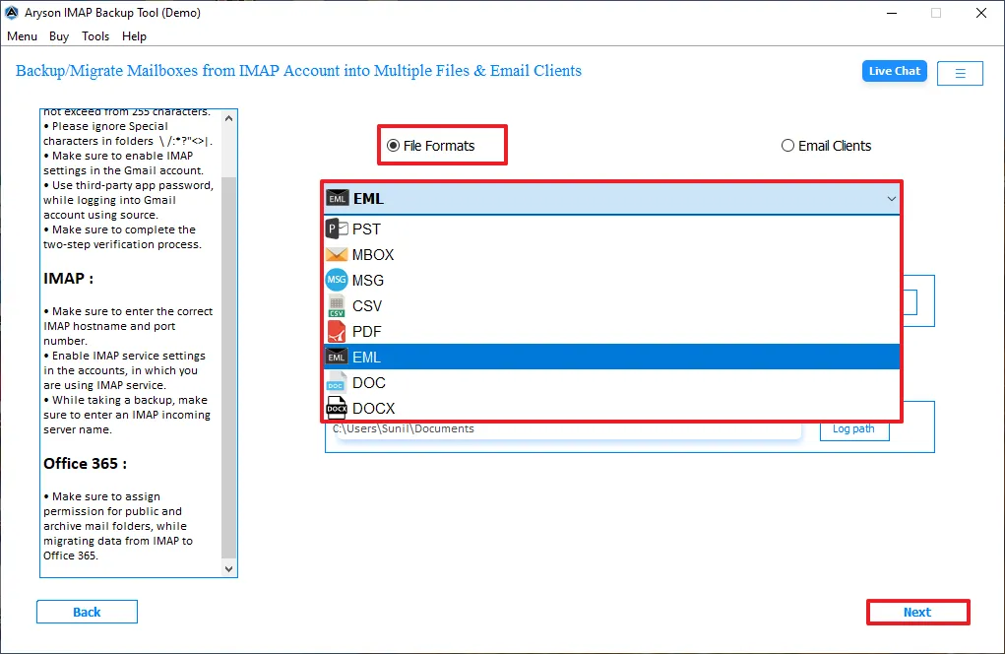This screenshot has height=654, width=1005.
Task: Click the MSG round blue icon
Action: coord(337,280)
